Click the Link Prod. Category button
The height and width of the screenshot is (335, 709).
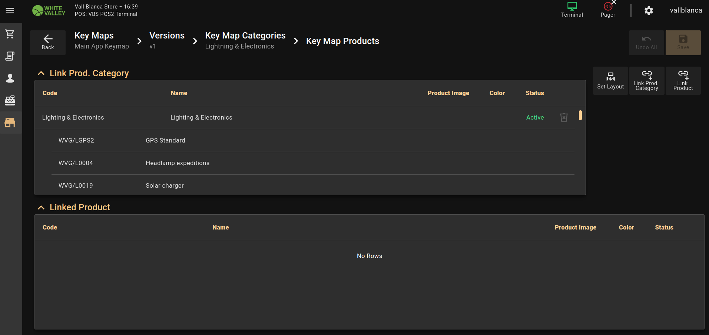(x=646, y=81)
